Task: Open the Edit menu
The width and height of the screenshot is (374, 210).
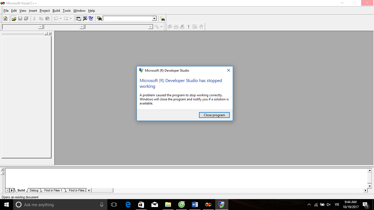Action: [x=14, y=11]
